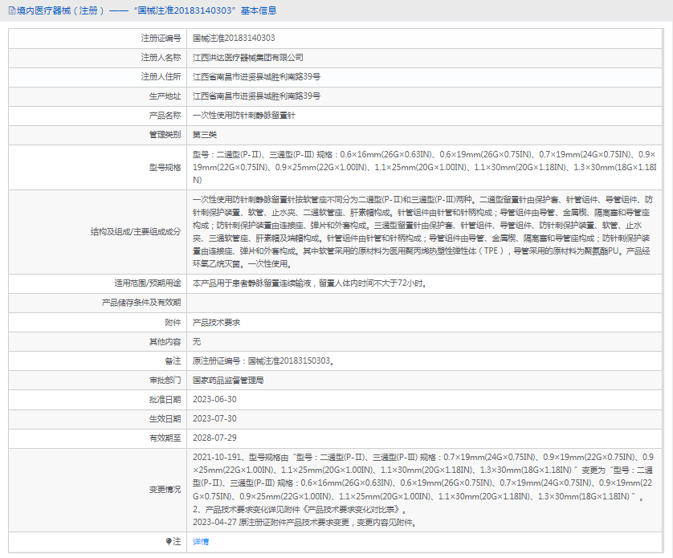
Task: Click the 管理类别 label
Action: click(165, 135)
